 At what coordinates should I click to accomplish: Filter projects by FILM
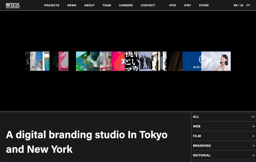coord(223,136)
